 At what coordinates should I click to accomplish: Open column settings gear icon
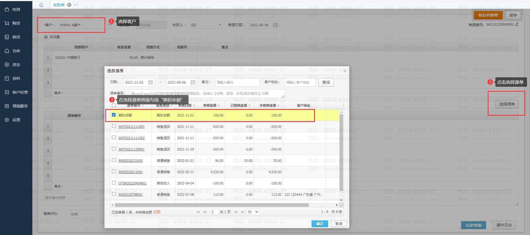[46, 37]
